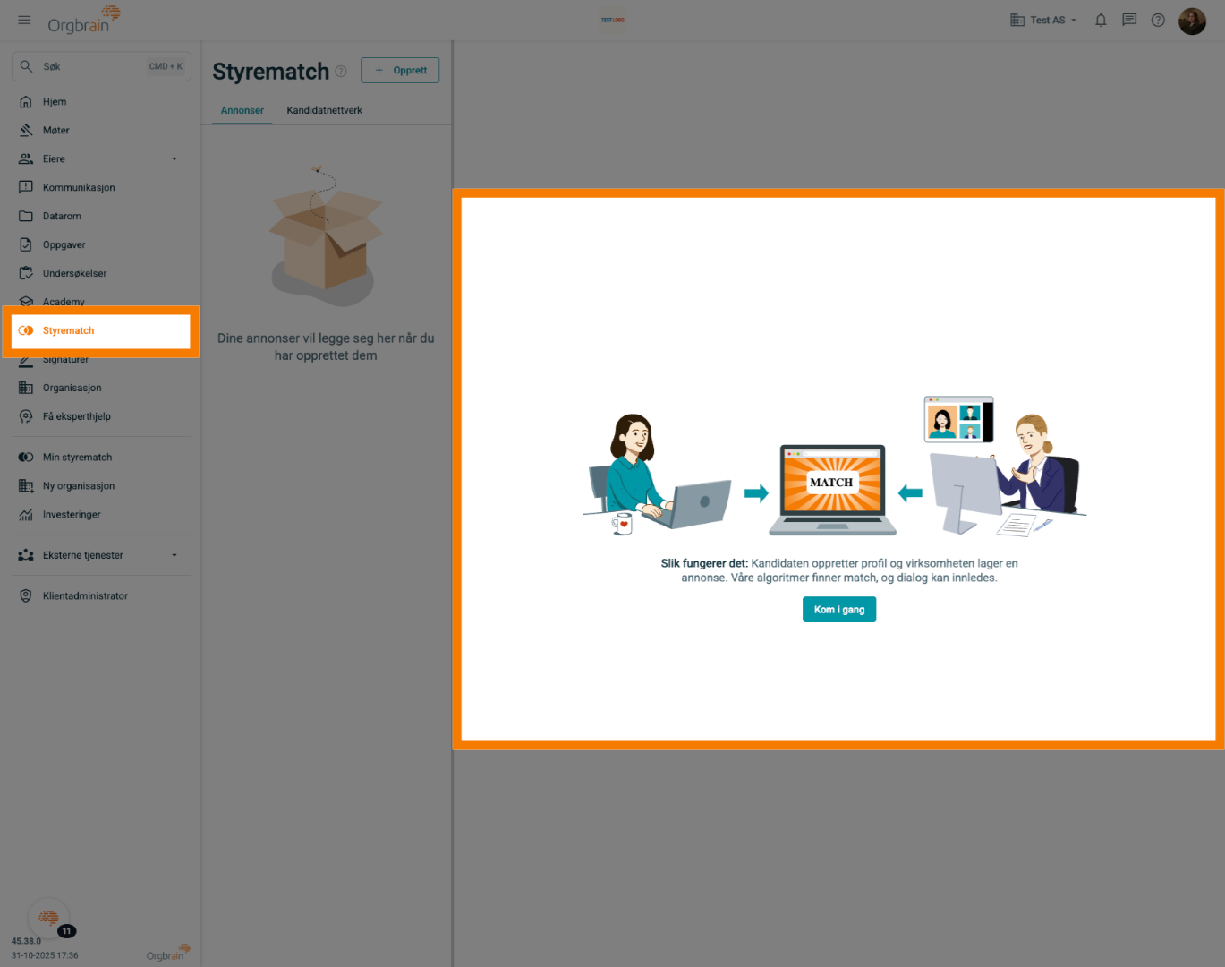1225x967 pixels.
Task: Open the chat messages icon
Action: [x=1128, y=20]
